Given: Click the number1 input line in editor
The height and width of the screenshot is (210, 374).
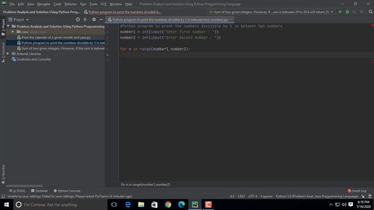Looking at the screenshot, I should coord(169,32).
